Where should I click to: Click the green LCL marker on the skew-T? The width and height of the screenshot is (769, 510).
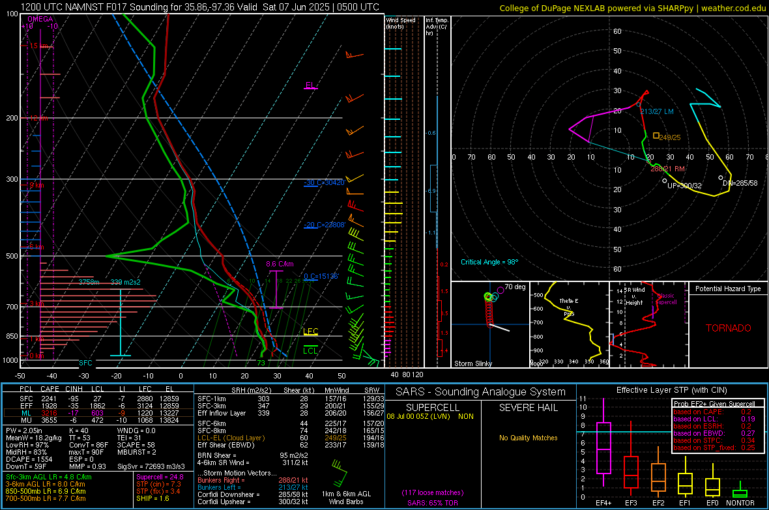coord(310,350)
